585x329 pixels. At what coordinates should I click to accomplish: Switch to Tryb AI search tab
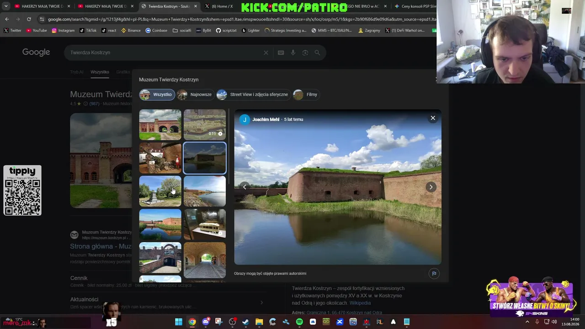(77, 72)
